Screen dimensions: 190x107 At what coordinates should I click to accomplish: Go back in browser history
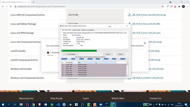click(x=3, y=7)
